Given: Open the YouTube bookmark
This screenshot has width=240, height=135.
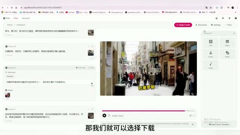Looking at the screenshot, I should [x=70, y=12].
